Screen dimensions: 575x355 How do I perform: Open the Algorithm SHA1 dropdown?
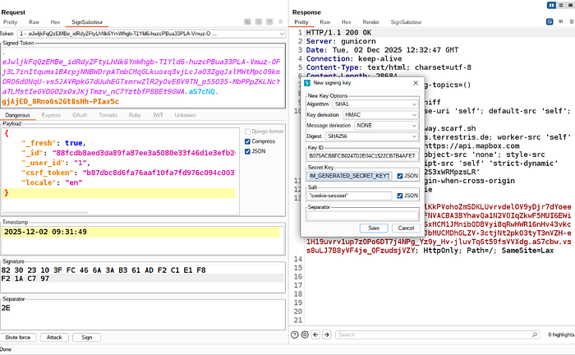pos(375,104)
